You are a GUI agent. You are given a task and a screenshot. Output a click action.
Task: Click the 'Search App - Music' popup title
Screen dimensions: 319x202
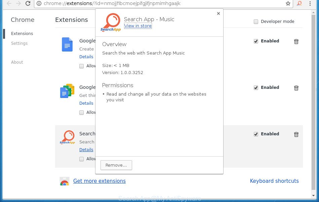149,19
